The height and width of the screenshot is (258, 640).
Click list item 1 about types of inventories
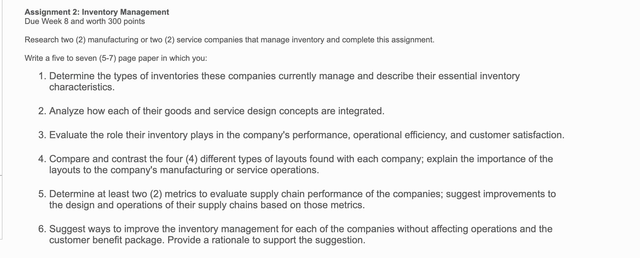279,81
